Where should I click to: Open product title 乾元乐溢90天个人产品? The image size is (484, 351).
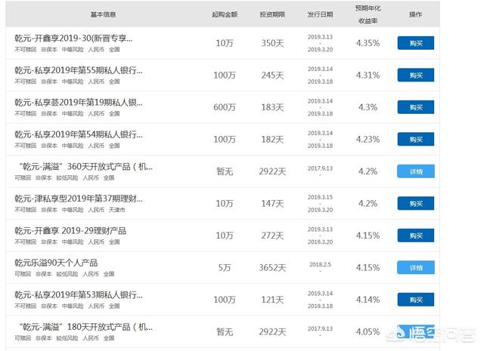pos(56,263)
